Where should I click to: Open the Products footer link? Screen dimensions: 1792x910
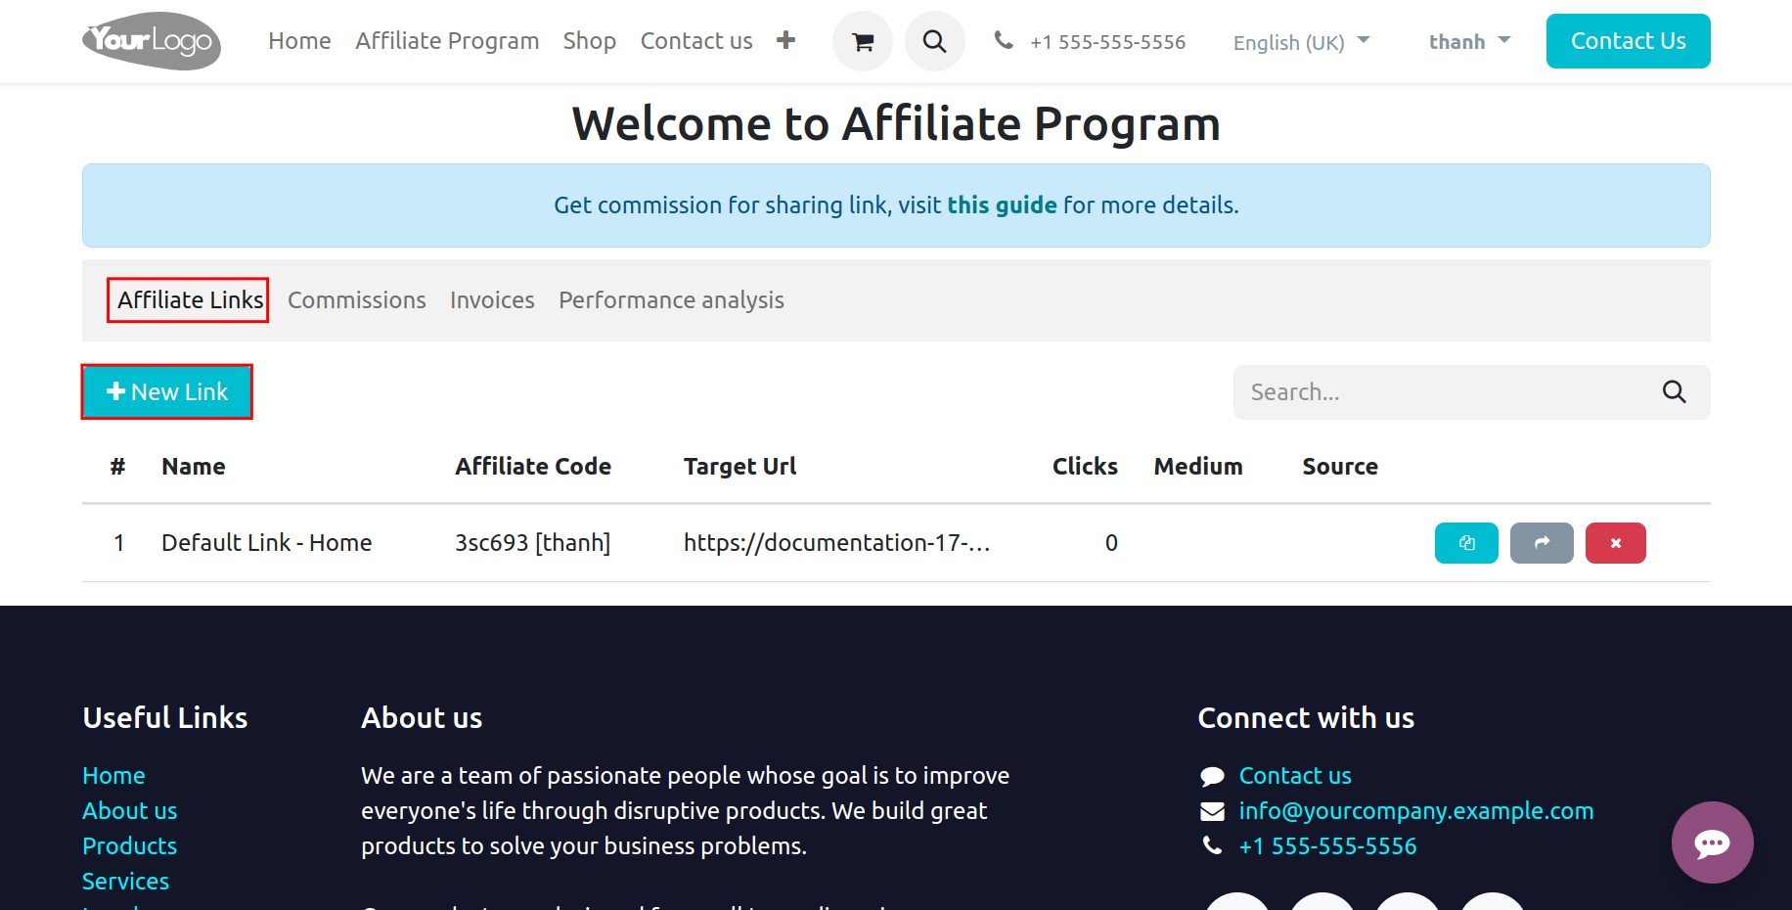pos(129,846)
